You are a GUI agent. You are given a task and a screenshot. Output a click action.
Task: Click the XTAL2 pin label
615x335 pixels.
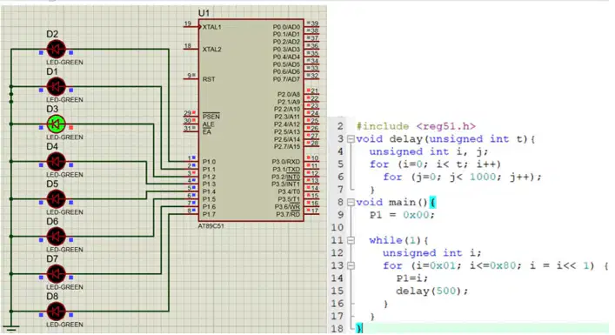point(211,50)
